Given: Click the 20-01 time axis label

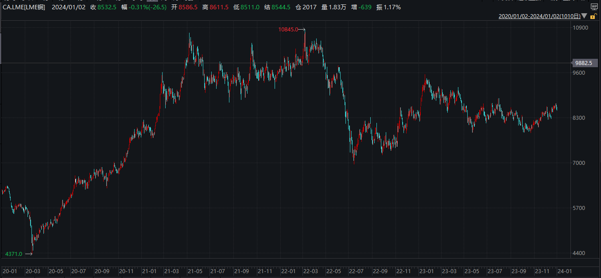Looking at the screenshot, I should 10,271.
